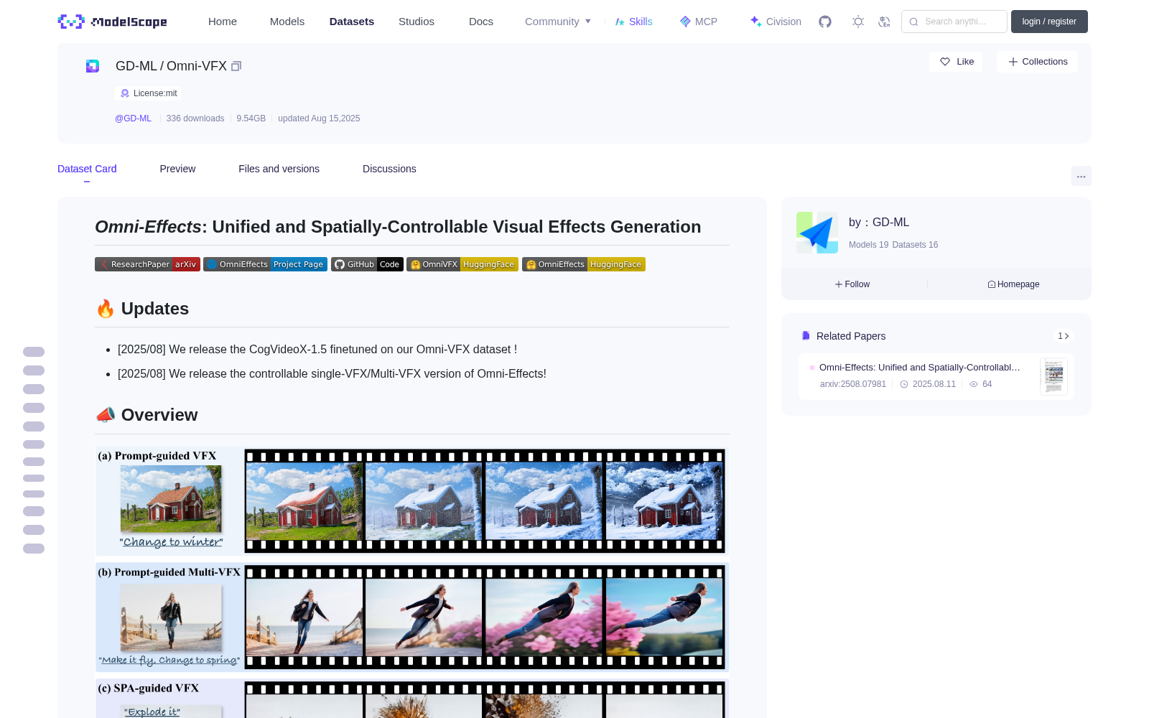Viewport: 1149px width, 718px height.
Task: Click the Prompt-guided VFX film strip image
Action: pyautogui.click(x=485, y=501)
